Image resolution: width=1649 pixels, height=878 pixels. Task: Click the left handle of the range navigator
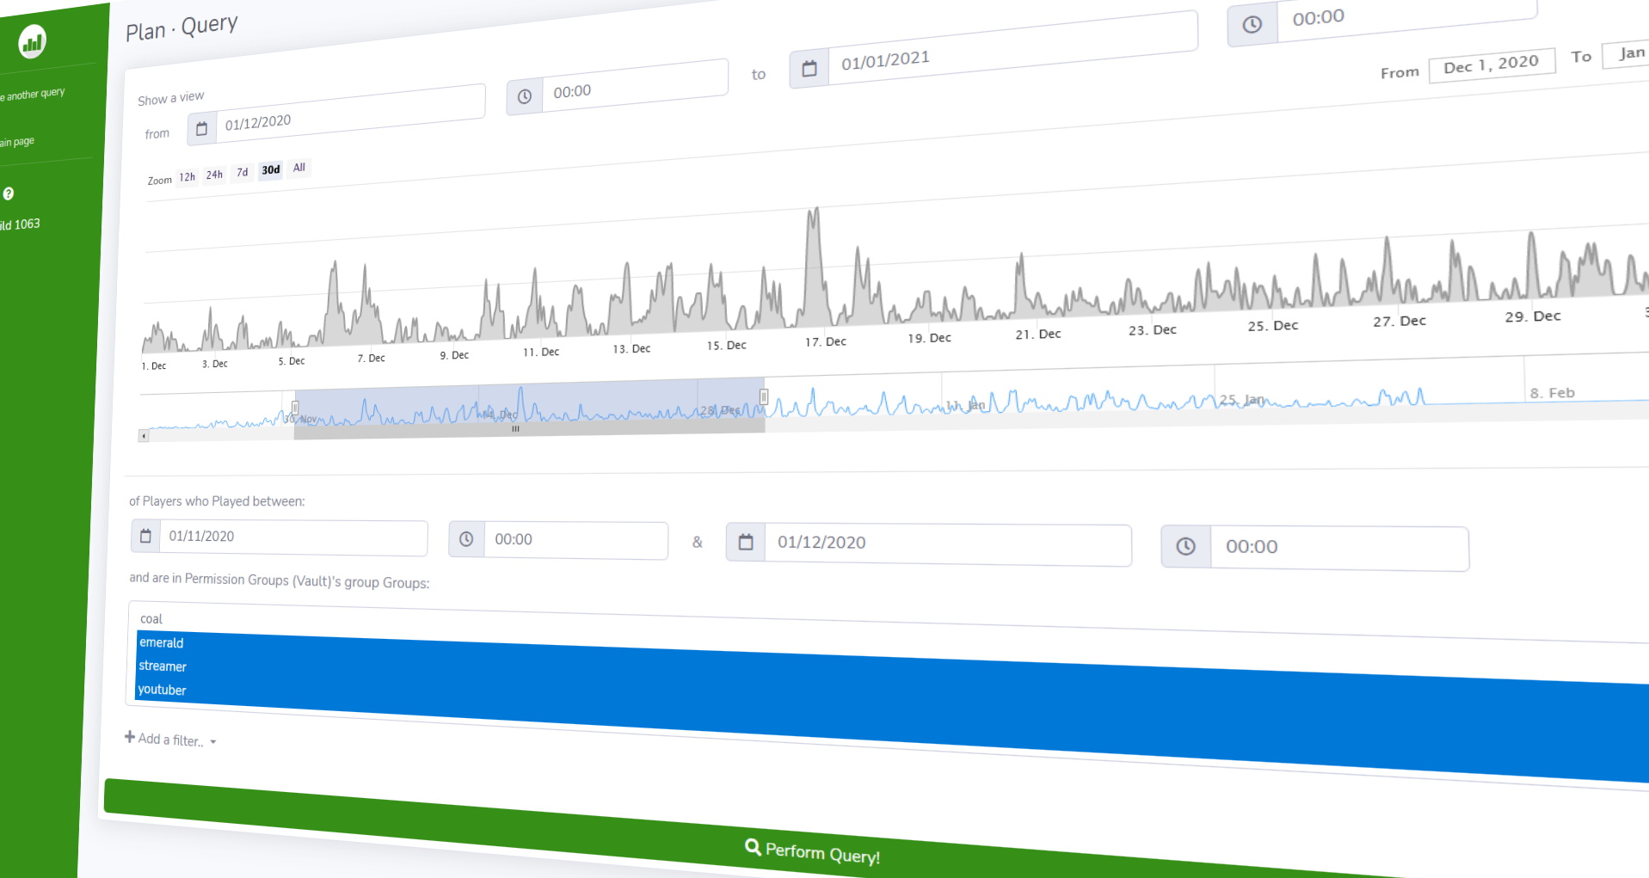coord(295,408)
